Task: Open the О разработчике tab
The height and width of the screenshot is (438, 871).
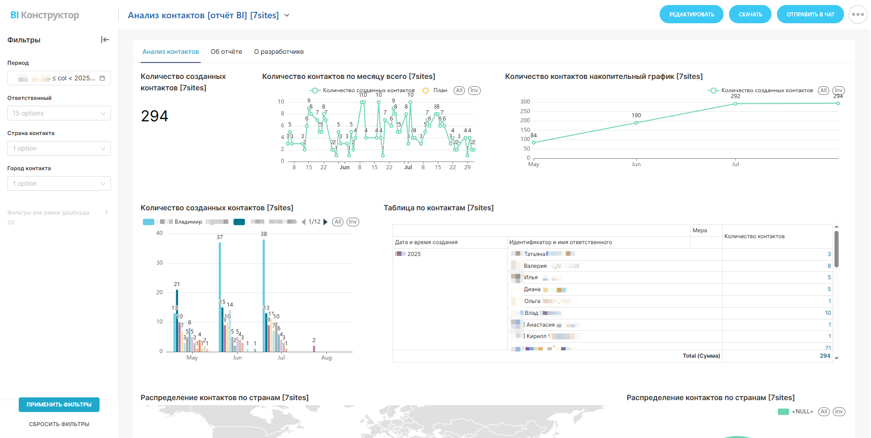Action: point(279,52)
